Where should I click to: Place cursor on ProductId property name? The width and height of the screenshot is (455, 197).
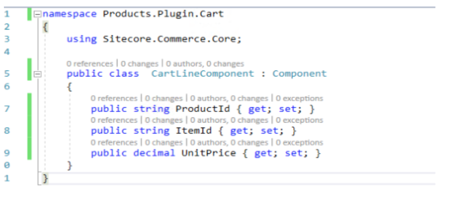coord(203,109)
